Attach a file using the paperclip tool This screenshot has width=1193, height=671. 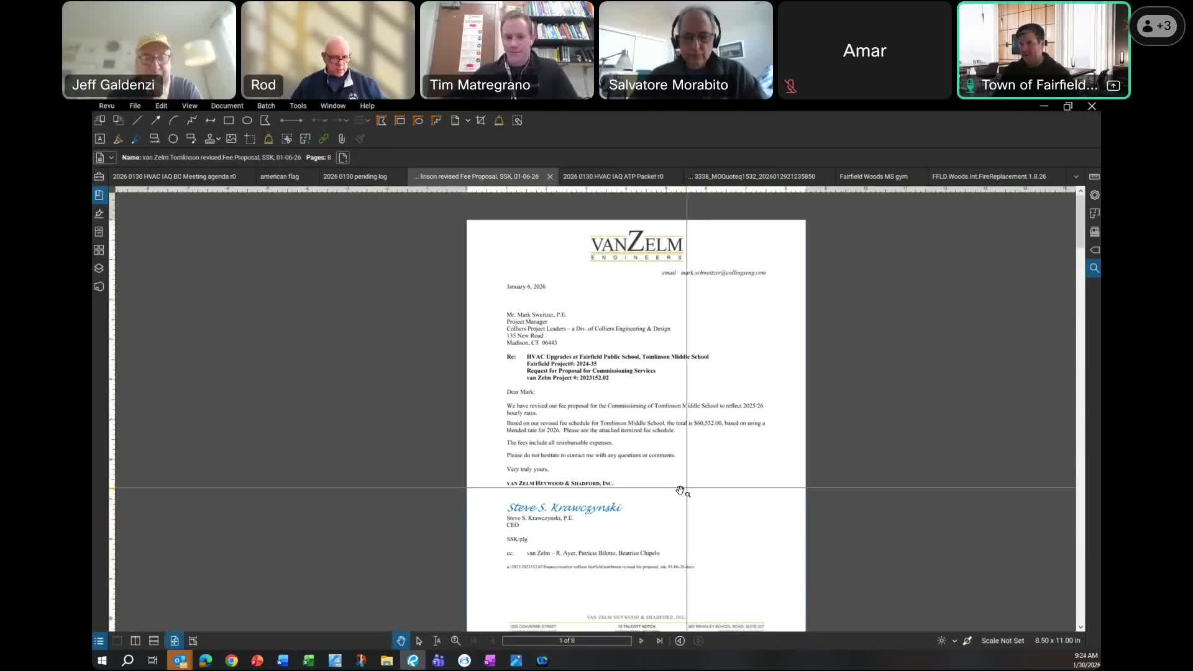coord(342,139)
